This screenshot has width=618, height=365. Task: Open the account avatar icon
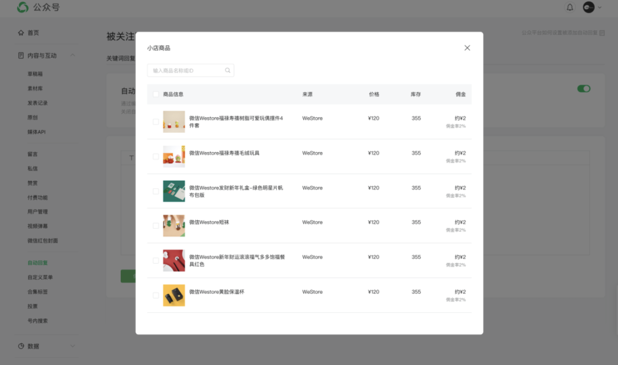(588, 7)
